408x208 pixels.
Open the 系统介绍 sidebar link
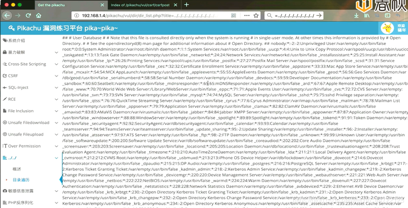pos(16,40)
